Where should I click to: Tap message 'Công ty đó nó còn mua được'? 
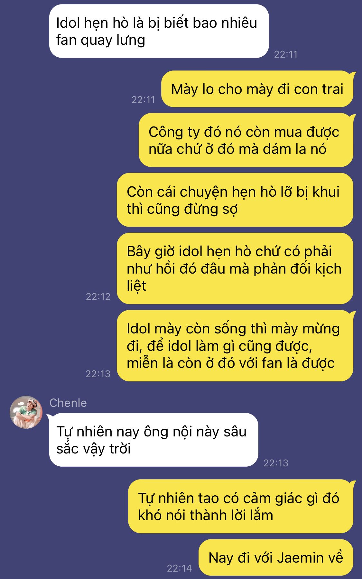coord(246,140)
